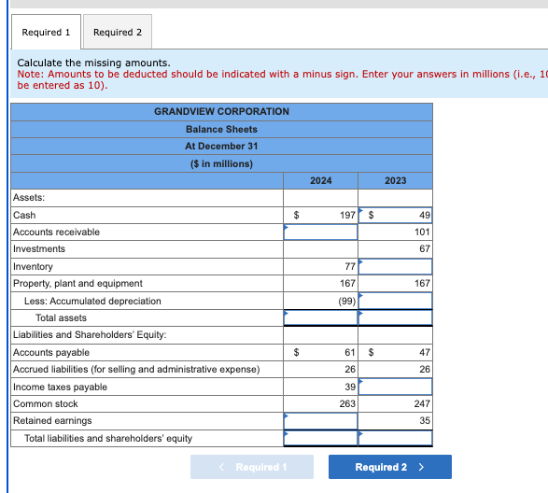Click the 2023 Common stock value 247
548x493 pixels.
point(422,404)
